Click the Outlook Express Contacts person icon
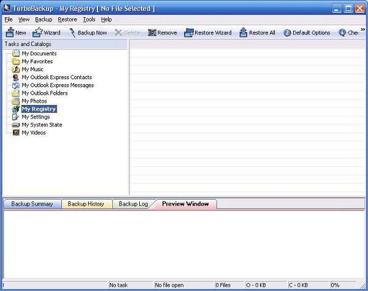Image resolution: width=368 pixels, height=291 pixels. [16, 77]
